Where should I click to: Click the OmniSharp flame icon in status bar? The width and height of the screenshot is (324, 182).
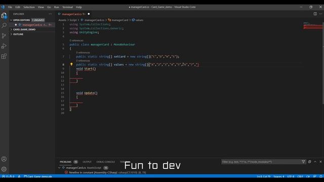pyautogui.click(x=19, y=176)
